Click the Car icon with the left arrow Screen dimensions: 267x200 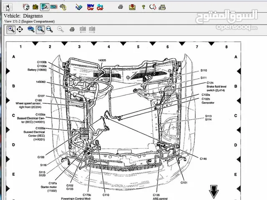click(x=100, y=7)
